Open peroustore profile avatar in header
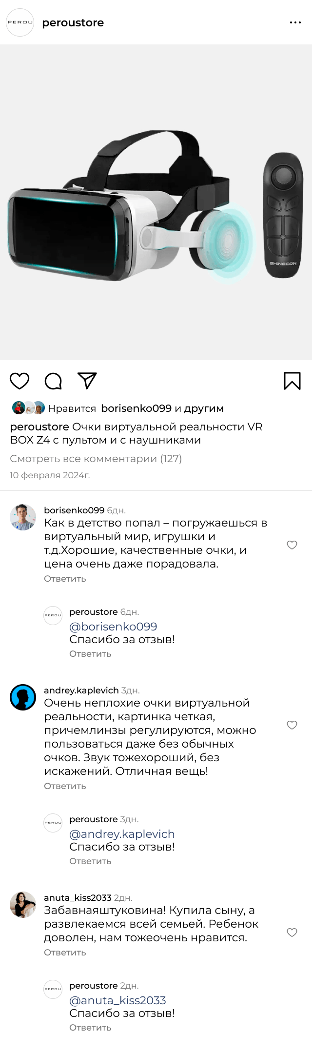 (x=20, y=22)
